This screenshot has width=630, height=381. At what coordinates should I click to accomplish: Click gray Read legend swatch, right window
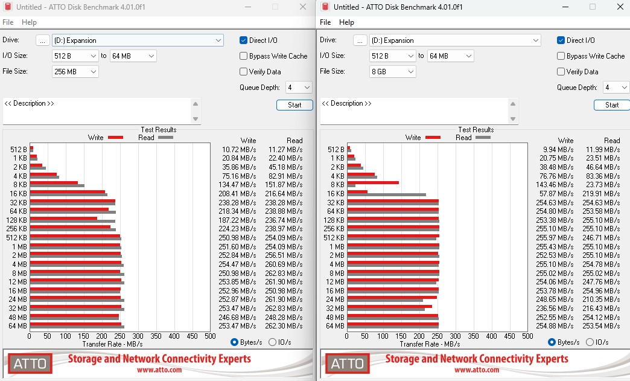pyautogui.click(x=483, y=138)
